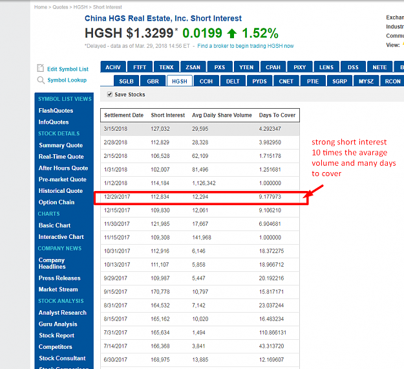Switch to the PXS symbol tab
Viewport: 404px width, 369px height.
pyautogui.click(x=220, y=67)
